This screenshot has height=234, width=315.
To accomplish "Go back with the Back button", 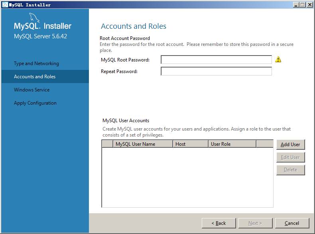I will pyautogui.click(x=219, y=223).
